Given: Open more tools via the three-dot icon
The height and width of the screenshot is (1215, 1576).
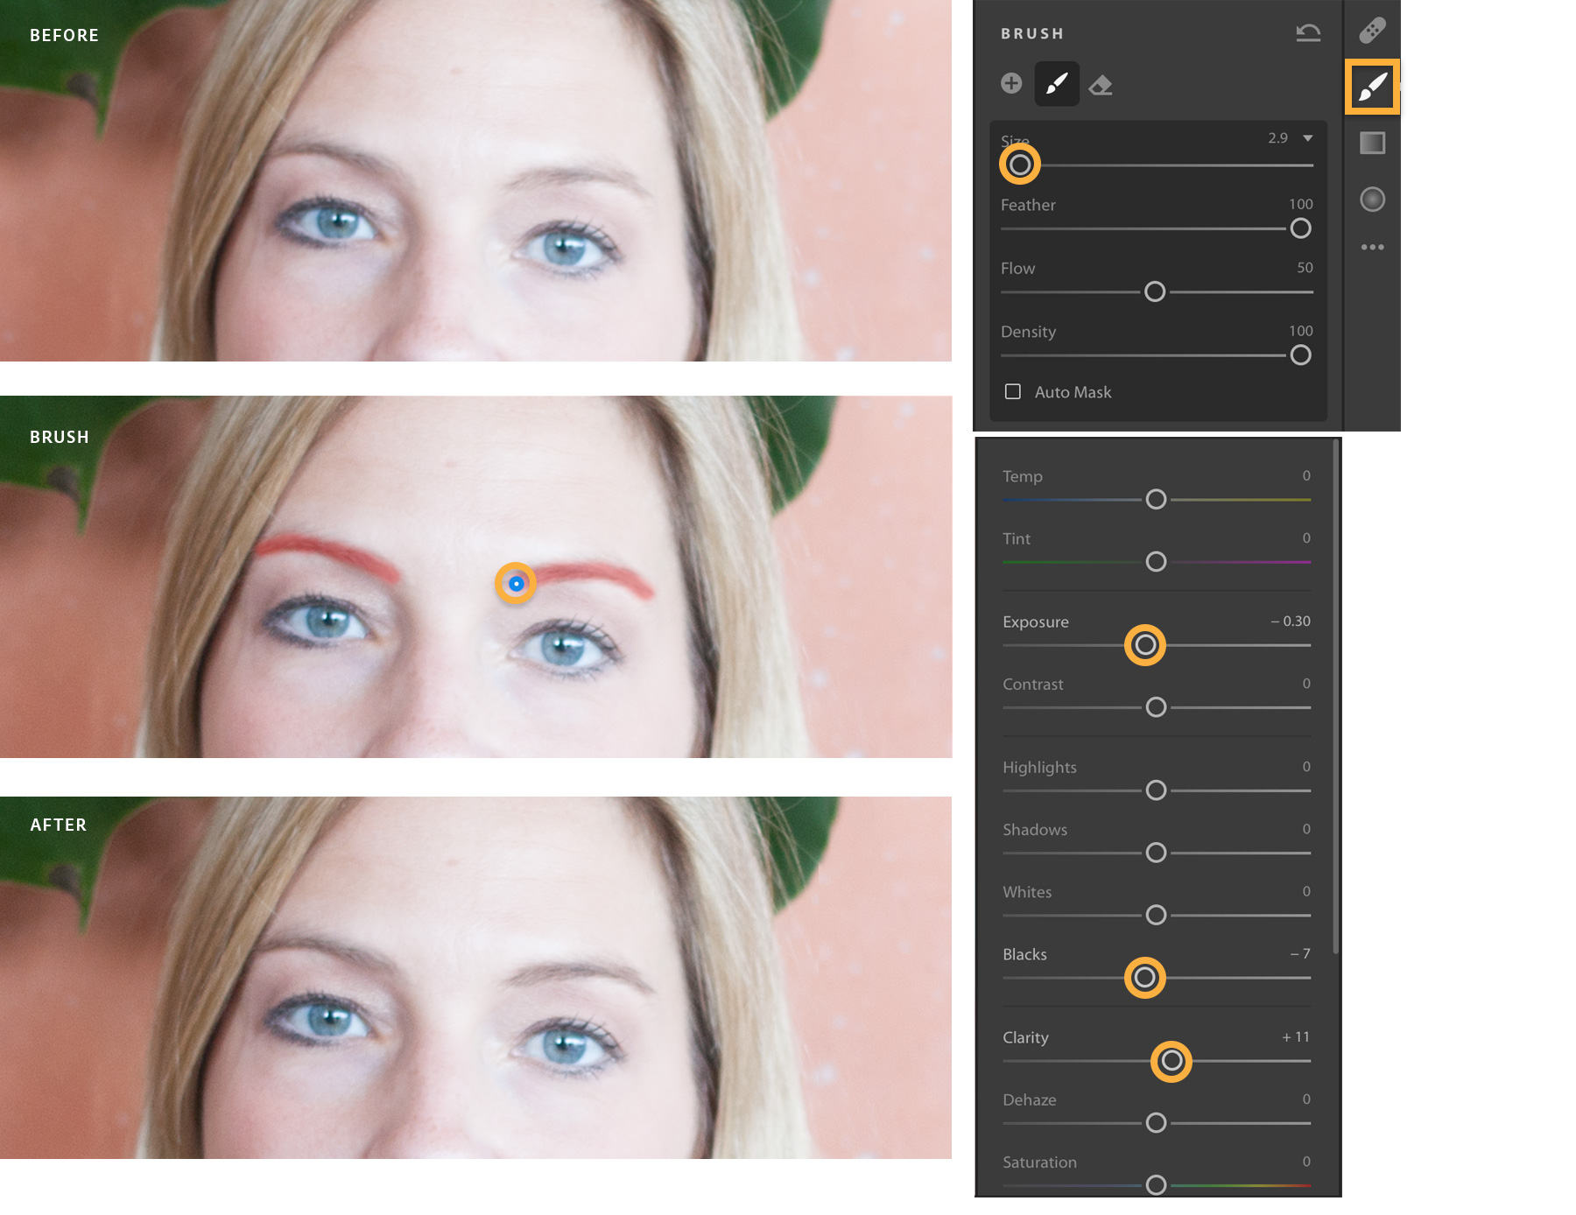Looking at the screenshot, I should [1373, 247].
